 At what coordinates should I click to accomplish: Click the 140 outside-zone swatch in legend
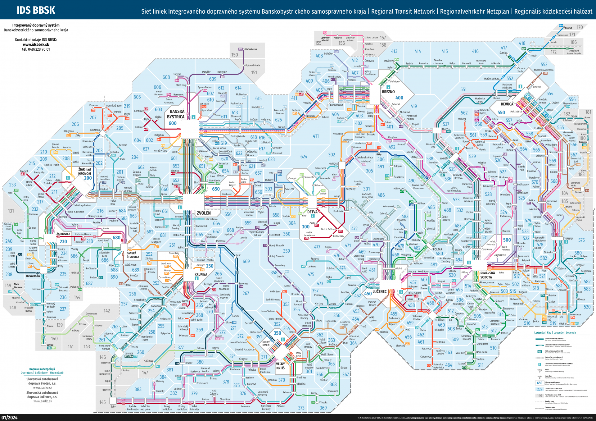(x=540, y=396)
